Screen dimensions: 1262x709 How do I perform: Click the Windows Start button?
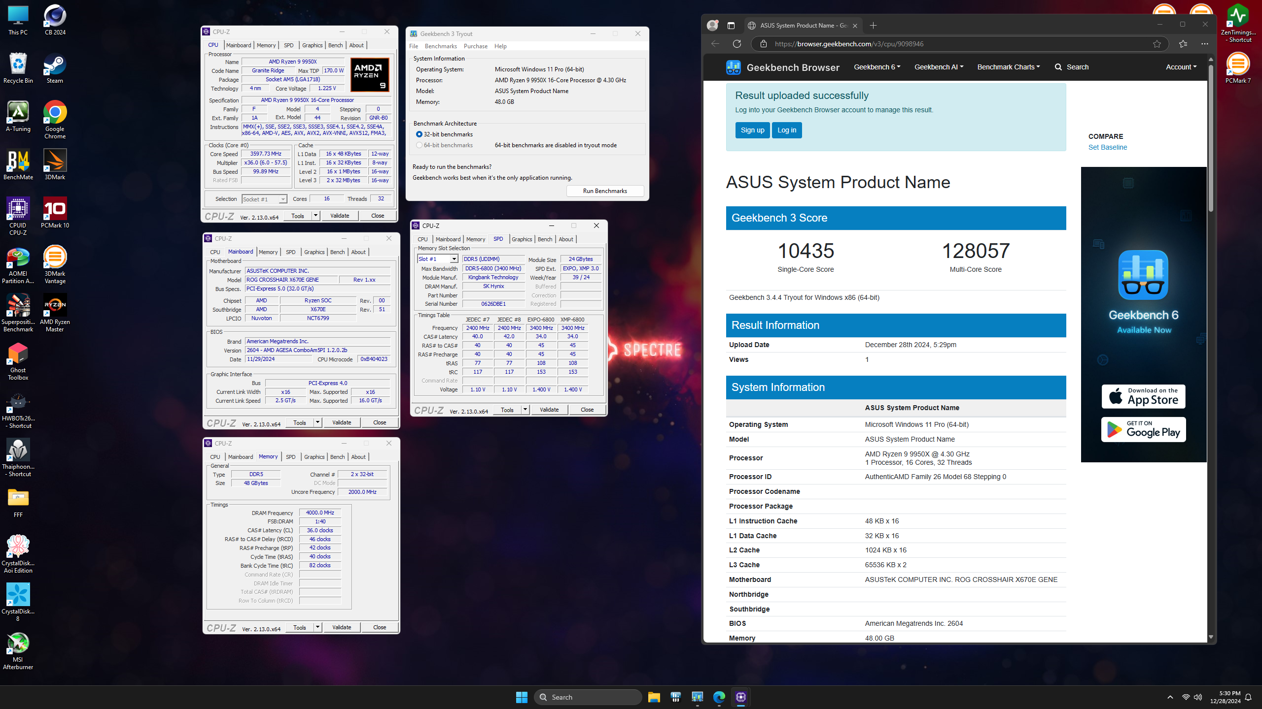tap(522, 697)
